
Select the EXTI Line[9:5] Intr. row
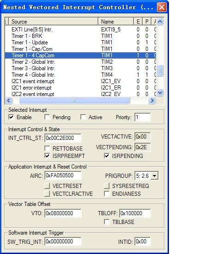(80, 30)
